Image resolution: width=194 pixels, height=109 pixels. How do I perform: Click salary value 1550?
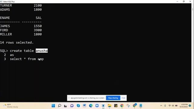(x=38, y=26)
